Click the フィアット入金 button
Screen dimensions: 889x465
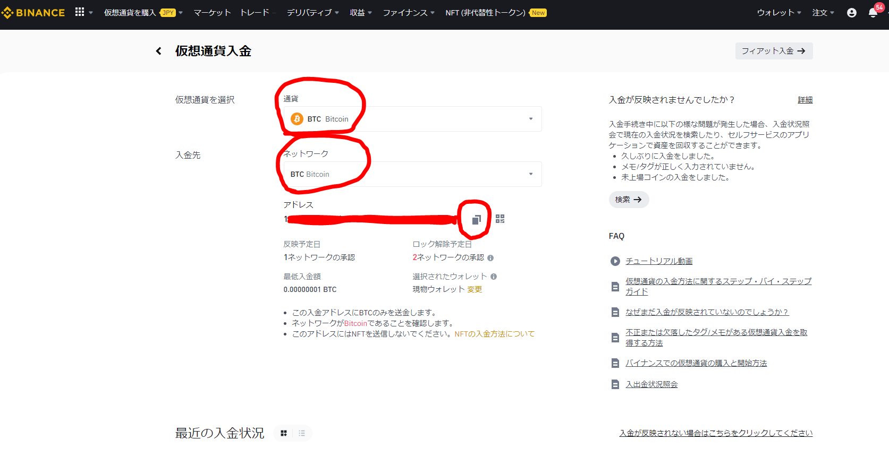(x=774, y=51)
